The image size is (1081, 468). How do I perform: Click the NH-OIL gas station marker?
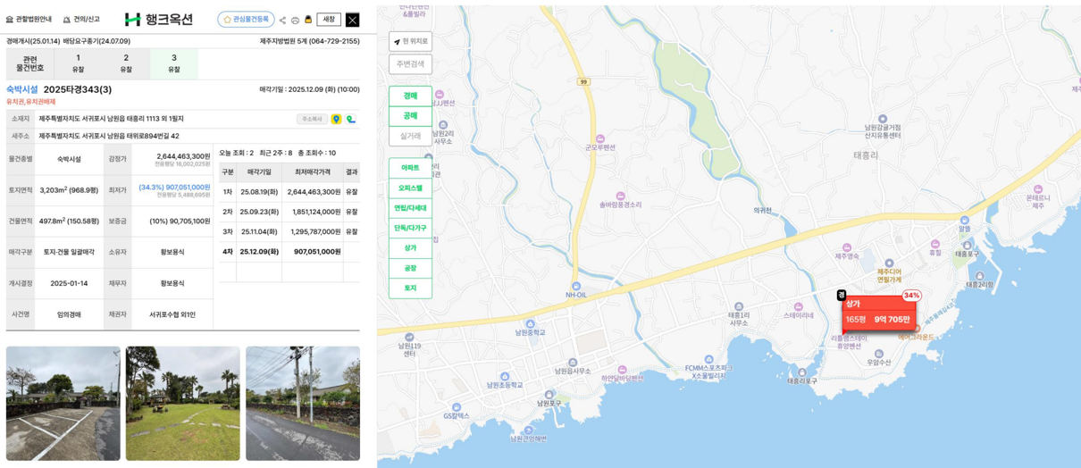point(576,285)
